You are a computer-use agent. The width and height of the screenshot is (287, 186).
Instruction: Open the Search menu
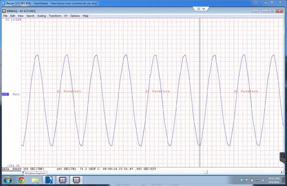coord(30,16)
